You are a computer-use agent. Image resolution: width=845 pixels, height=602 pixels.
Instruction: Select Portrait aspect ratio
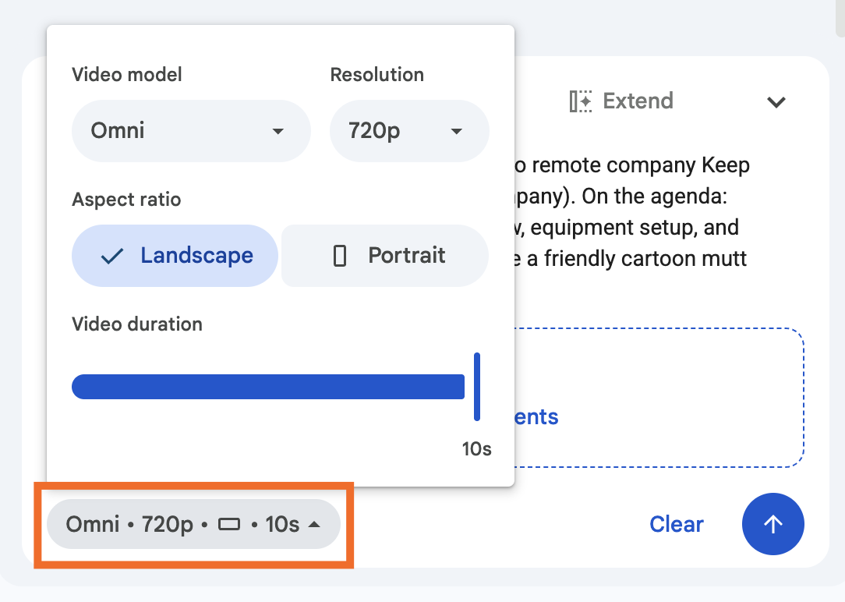(385, 256)
